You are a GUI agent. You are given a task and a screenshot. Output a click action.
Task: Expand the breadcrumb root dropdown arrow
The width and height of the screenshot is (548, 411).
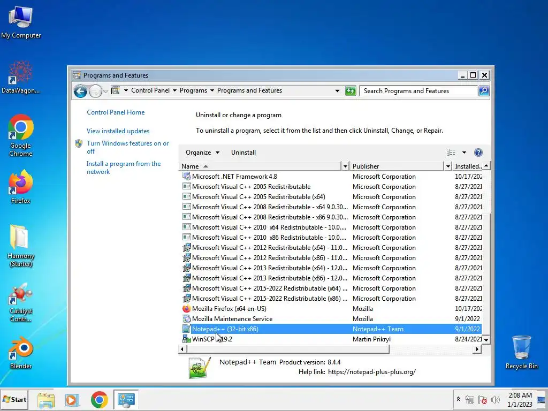click(126, 90)
